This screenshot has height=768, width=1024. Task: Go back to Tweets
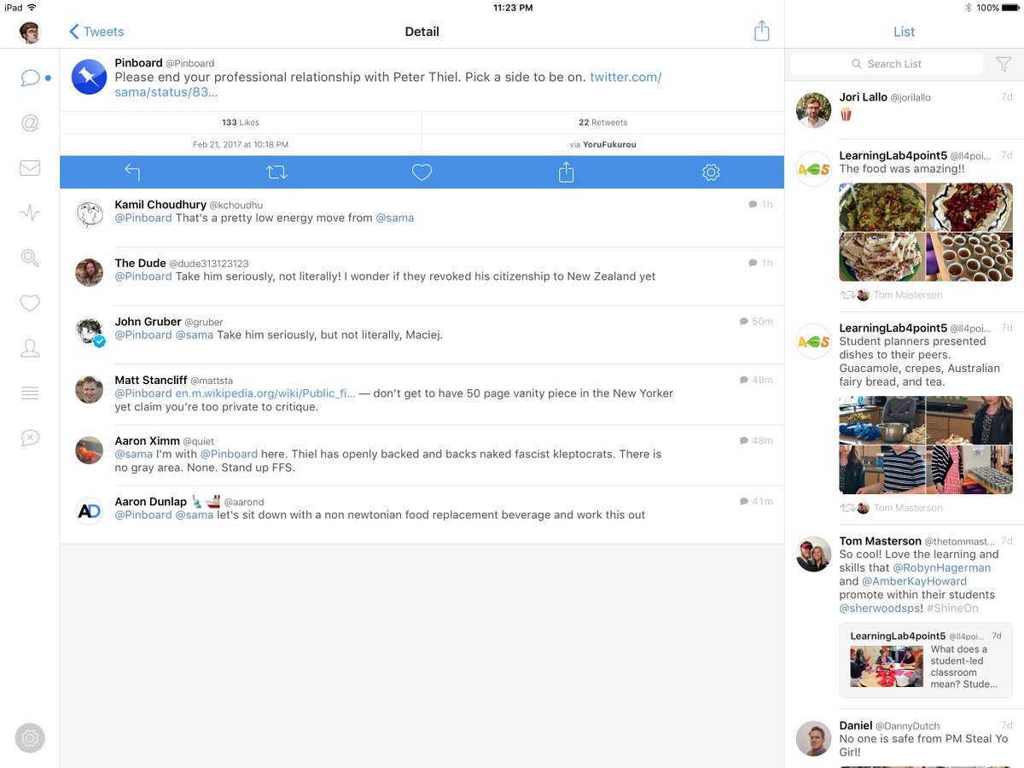click(x=96, y=32)
